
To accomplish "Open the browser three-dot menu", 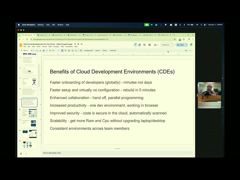I will pyautogui.click(x=193, y=39).
